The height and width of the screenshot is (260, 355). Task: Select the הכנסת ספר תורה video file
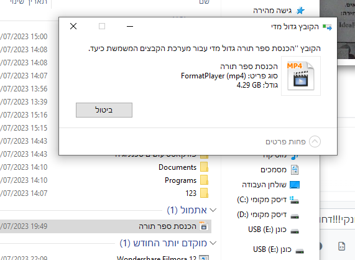click(x=106, y=226)
